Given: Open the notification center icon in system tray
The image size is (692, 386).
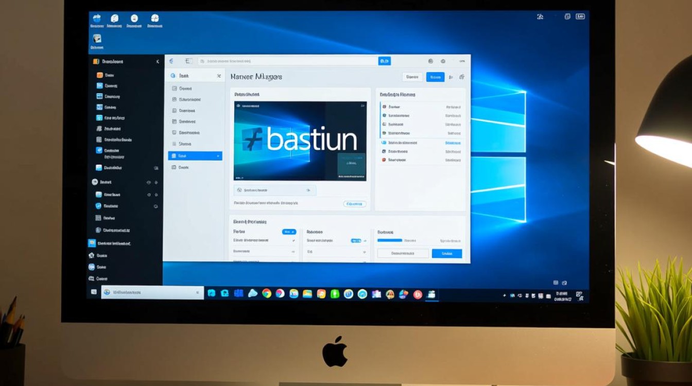Looking at the screenshot, I should [x=579, y=295].
